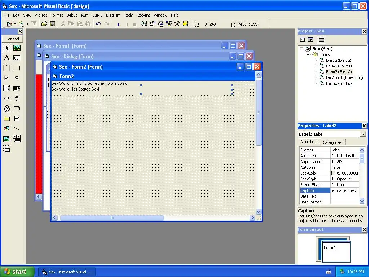Open the Add Form dropdown arrow

[x=27, y=24]
